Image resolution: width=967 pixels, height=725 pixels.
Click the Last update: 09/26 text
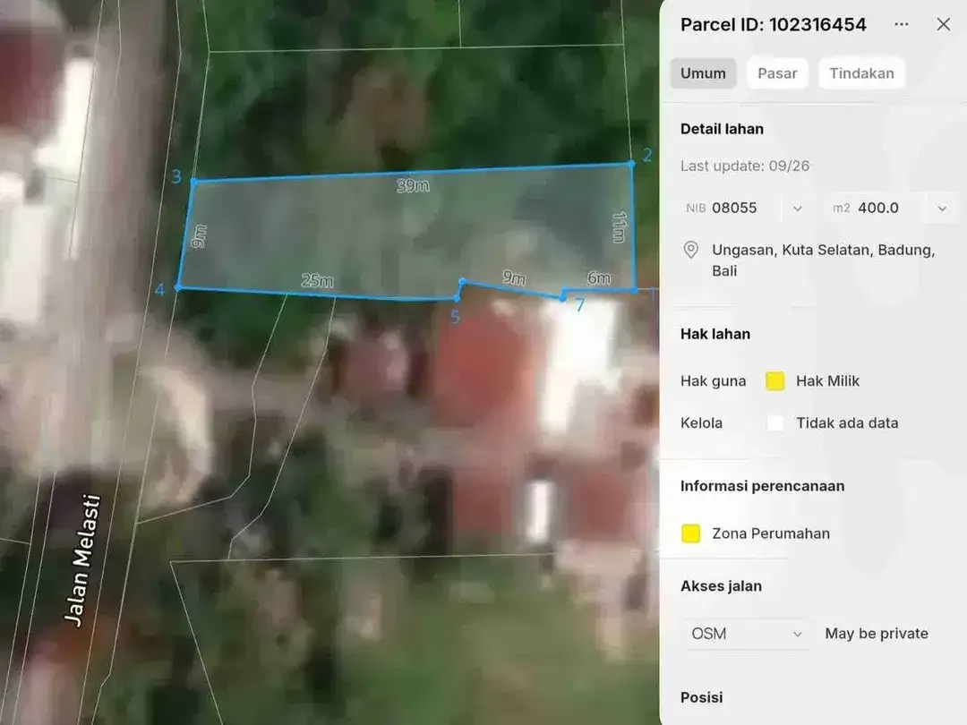pos(745,166)
